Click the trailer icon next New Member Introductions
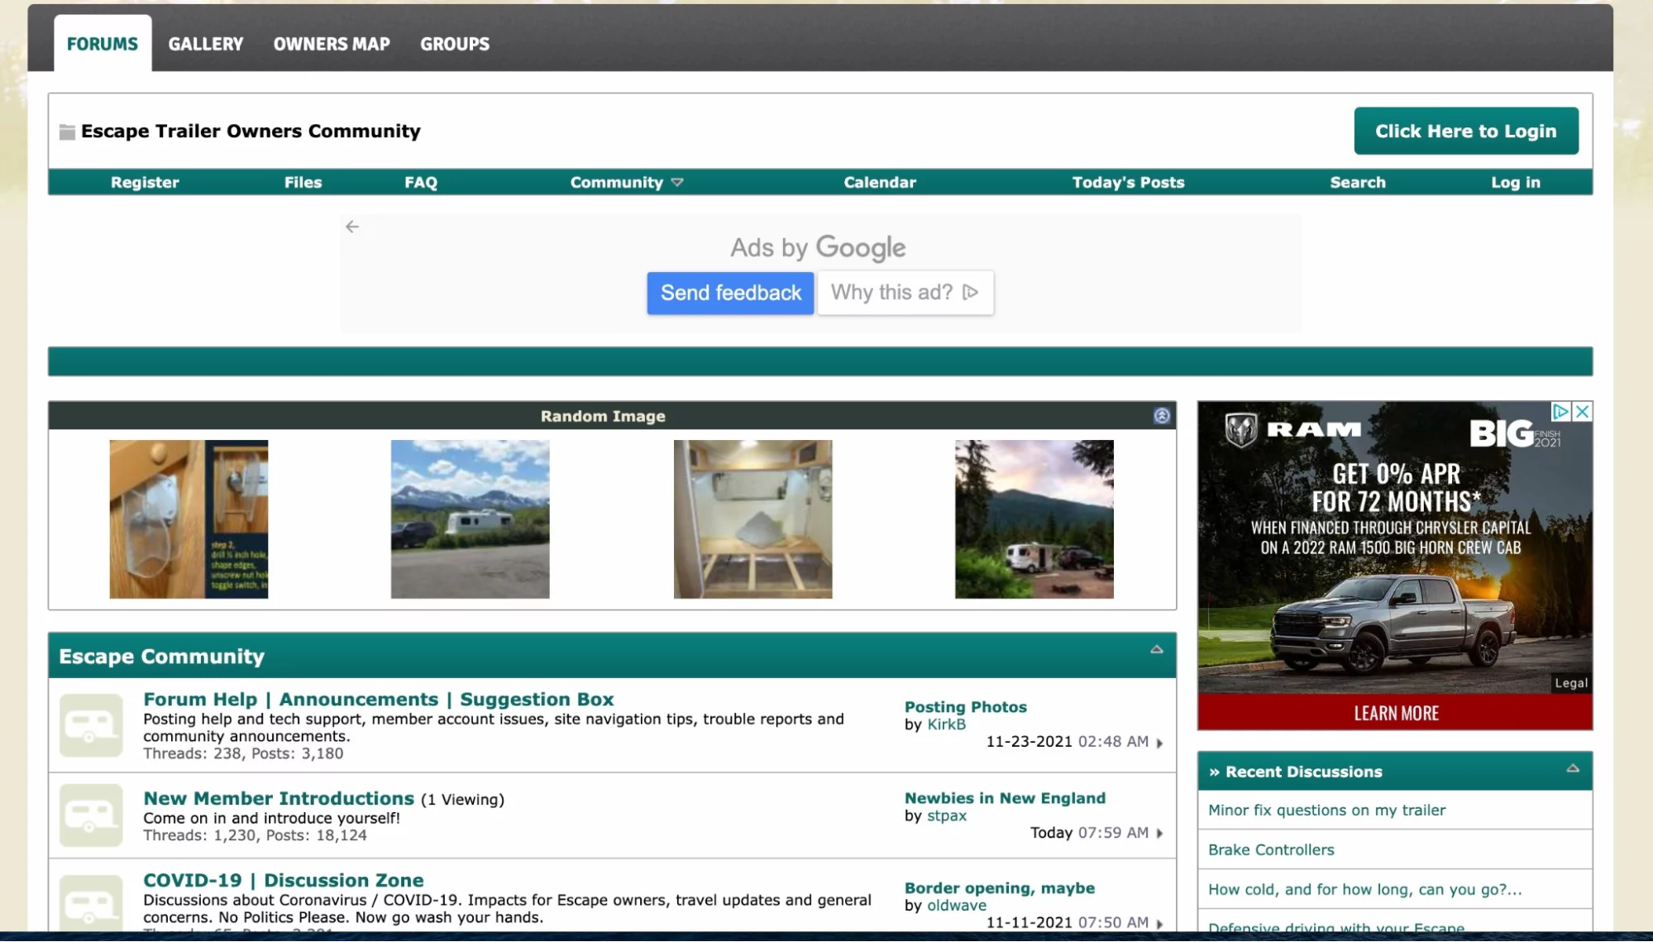Screen dimensions: 1653x942 point(91,815)
